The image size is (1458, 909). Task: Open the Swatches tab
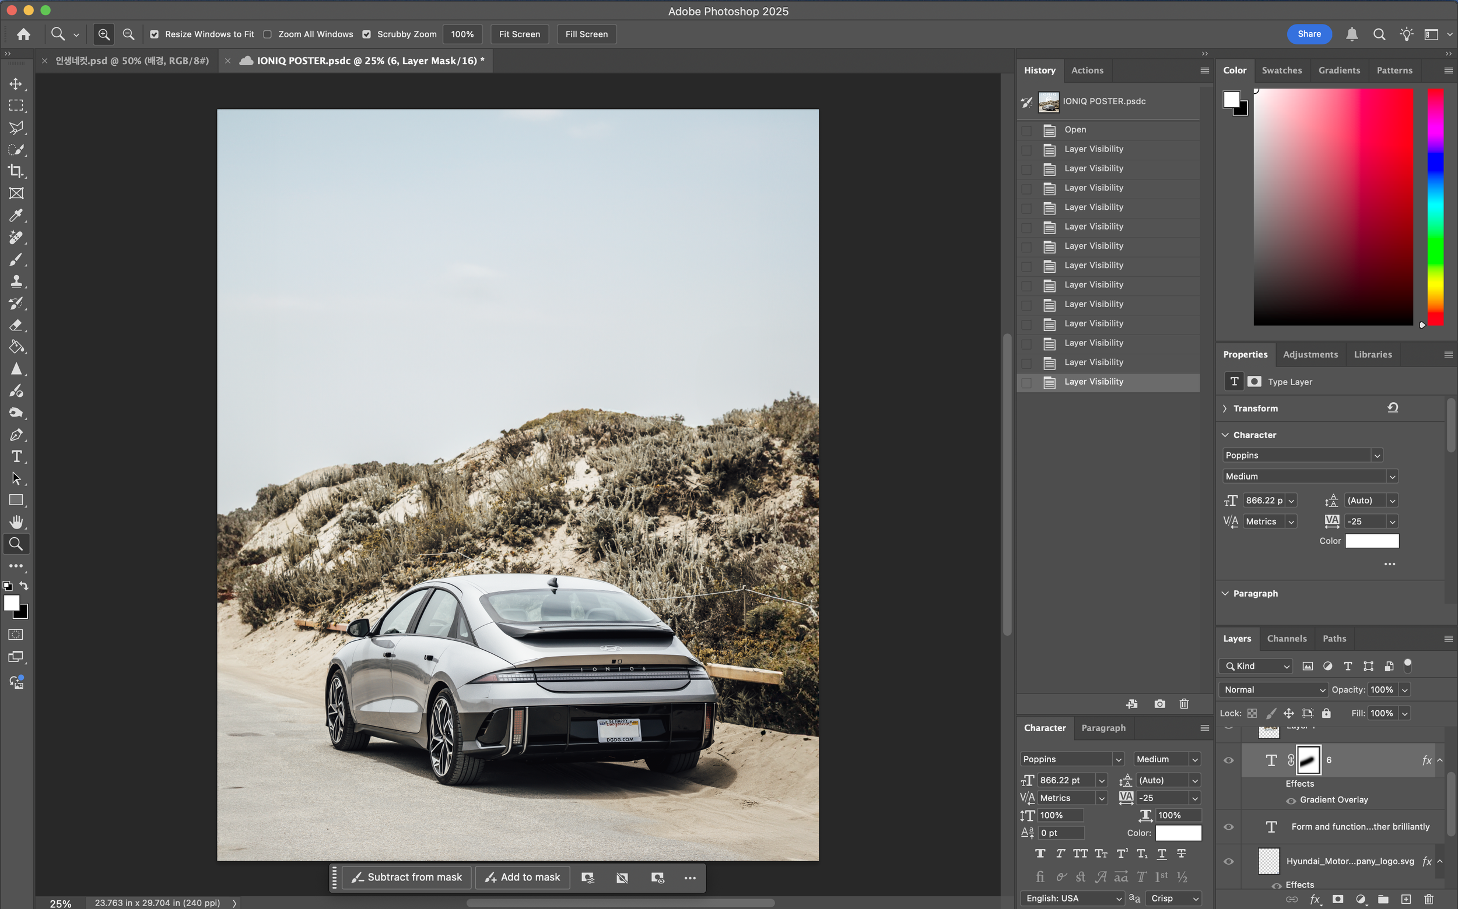(1281, 71)
